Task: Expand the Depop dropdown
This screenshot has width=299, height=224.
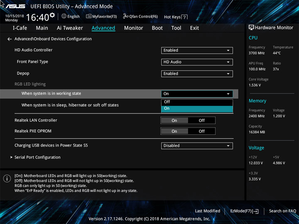Action: 197,74
